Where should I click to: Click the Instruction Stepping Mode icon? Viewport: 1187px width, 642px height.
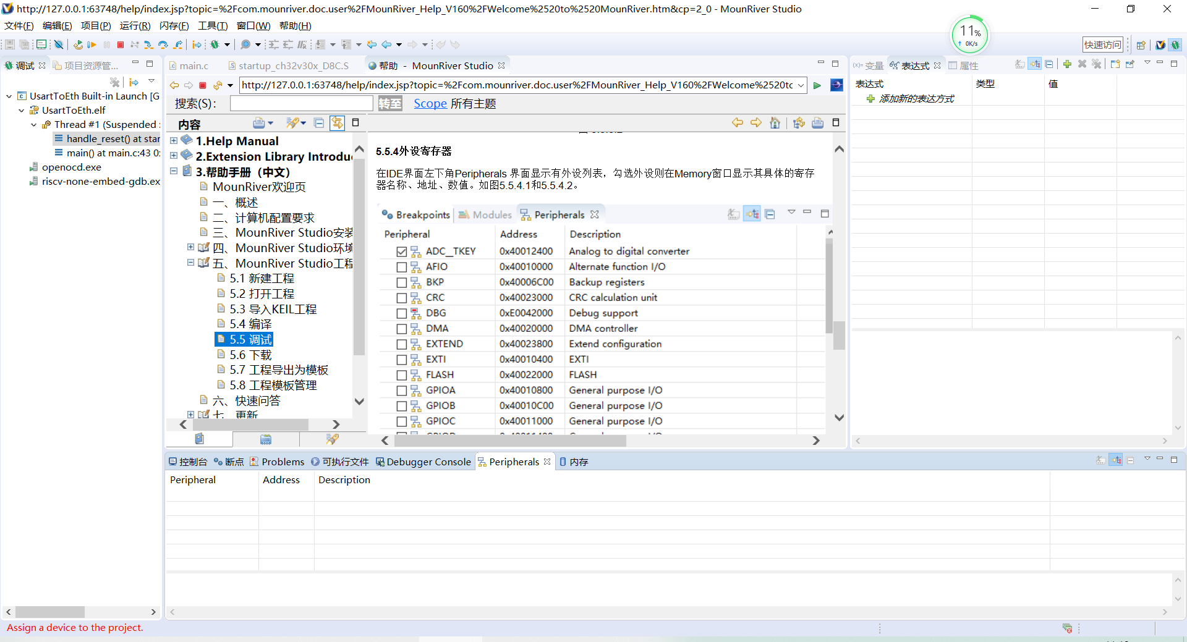(197, 44)
